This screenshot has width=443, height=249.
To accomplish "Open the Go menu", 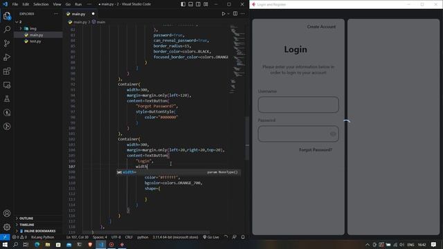I will coord(68,4).
